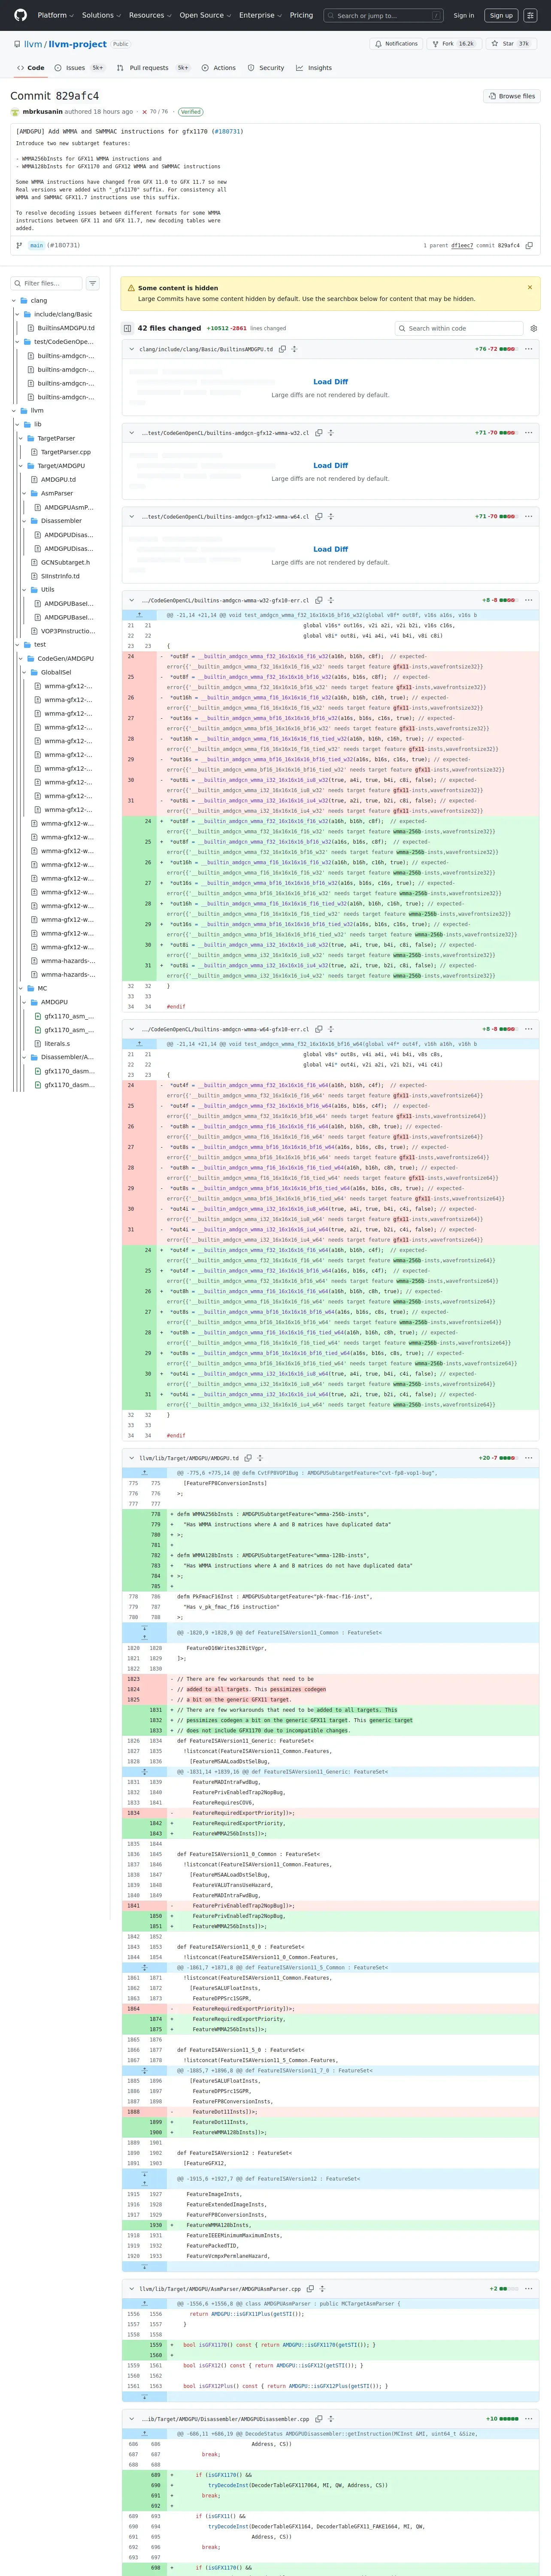Open parent commit df1eec7 link
The image size is (551, 2576).
[x=462, y=245]
